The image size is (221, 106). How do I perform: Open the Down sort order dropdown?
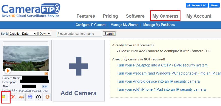pos(45,34)
